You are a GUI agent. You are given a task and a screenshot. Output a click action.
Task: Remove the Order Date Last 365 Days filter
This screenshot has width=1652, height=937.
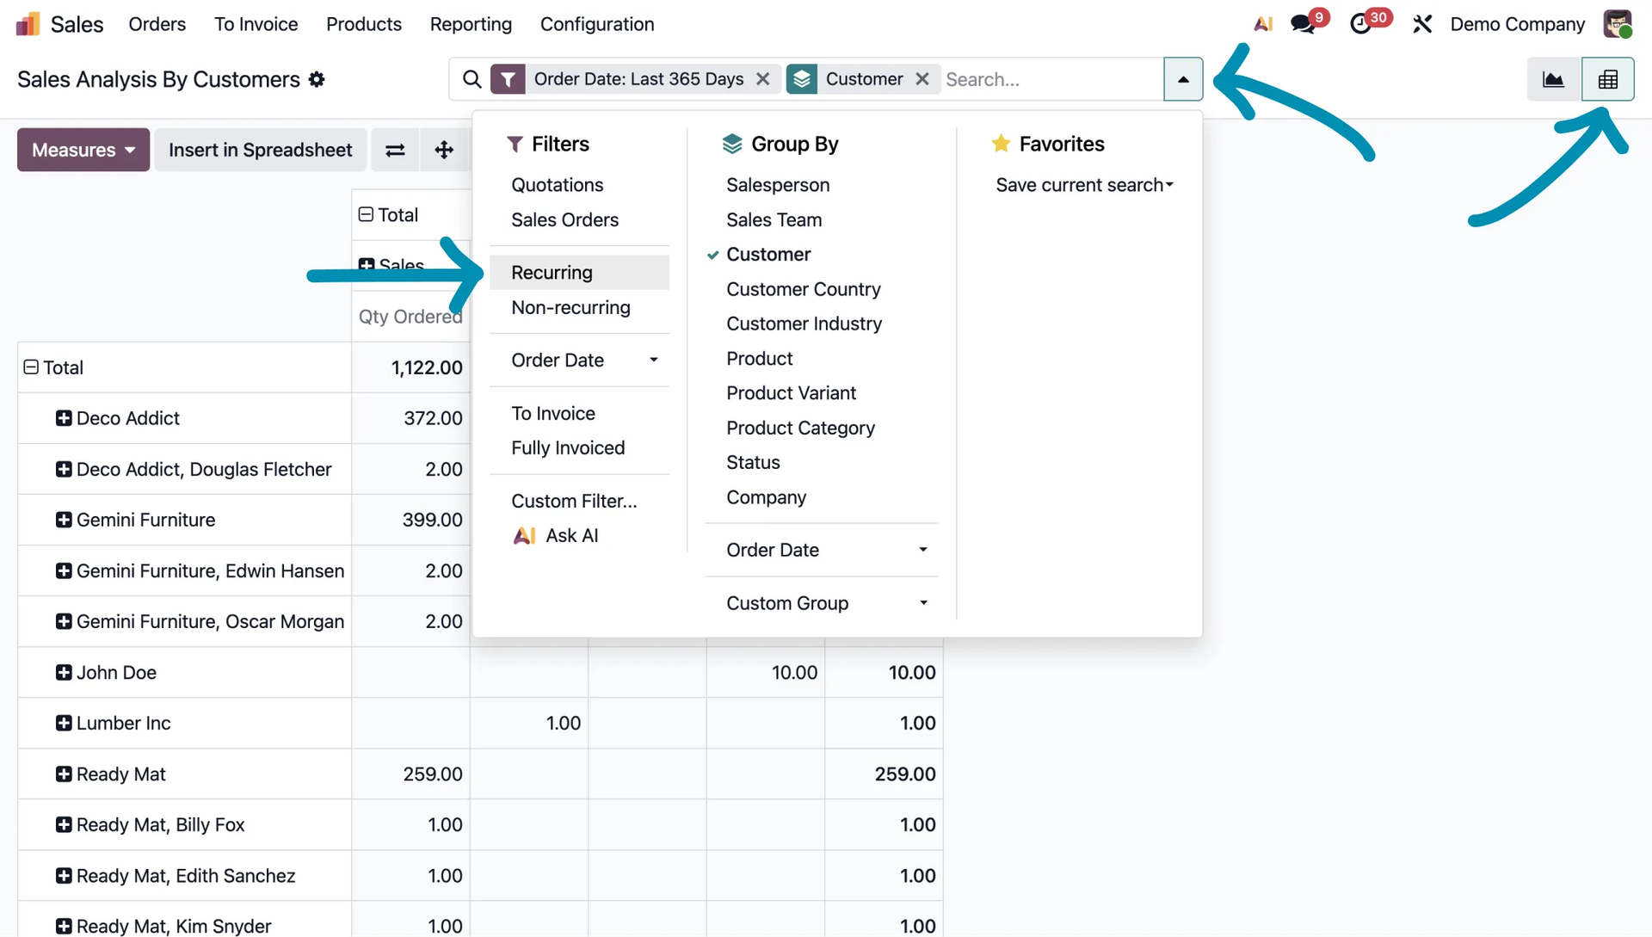[762, 79]
